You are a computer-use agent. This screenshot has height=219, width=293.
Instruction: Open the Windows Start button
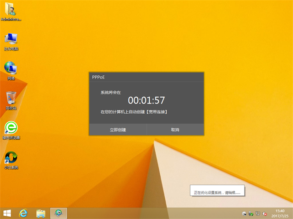(x=7, y=213)
